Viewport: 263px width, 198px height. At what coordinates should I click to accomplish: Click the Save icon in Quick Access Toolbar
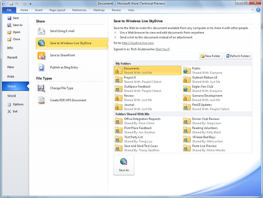(11, 3)
